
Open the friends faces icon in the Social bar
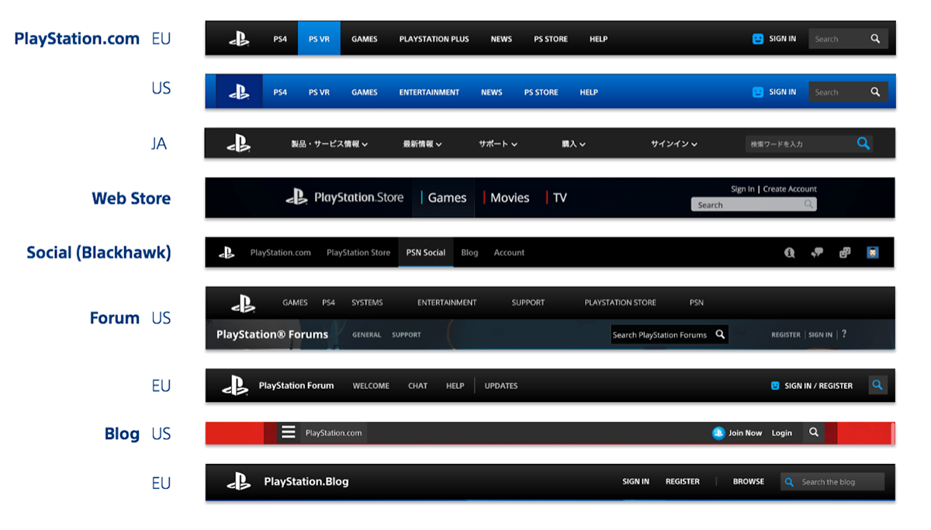pos(845,252)
